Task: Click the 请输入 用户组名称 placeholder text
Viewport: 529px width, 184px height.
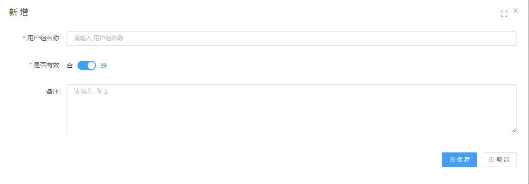Action: pos(99,38)
